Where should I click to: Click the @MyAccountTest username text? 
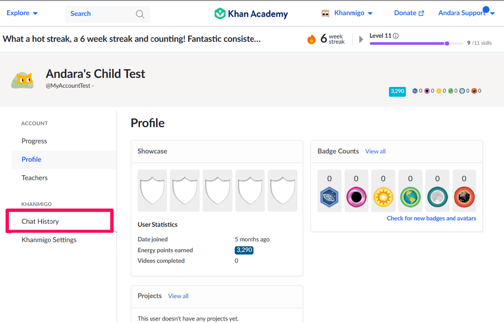(68, 86)
